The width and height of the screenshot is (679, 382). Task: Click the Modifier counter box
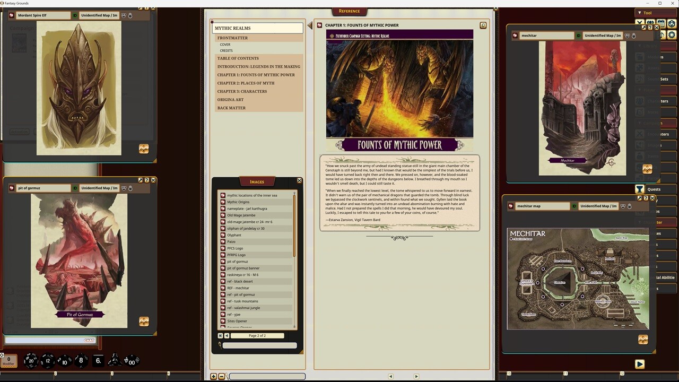pyautogui.click(x=8, y=361)
